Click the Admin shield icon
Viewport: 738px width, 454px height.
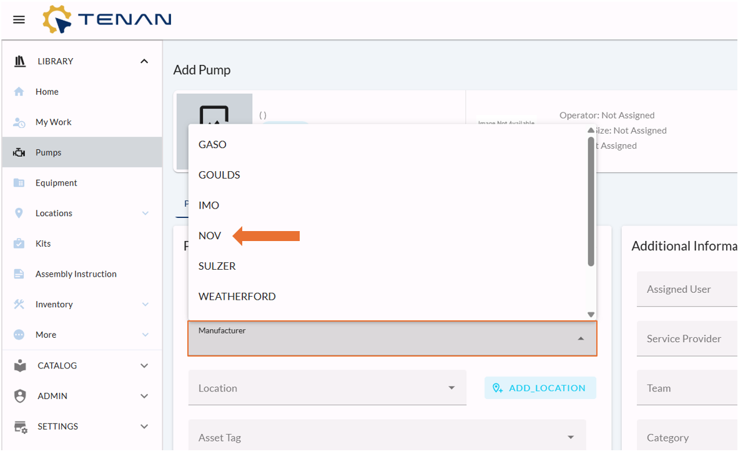20,396
